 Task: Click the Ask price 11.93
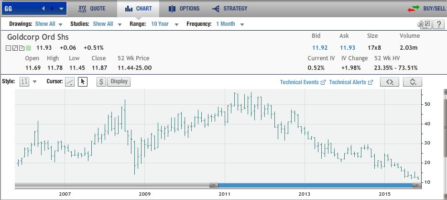(348, 48)
